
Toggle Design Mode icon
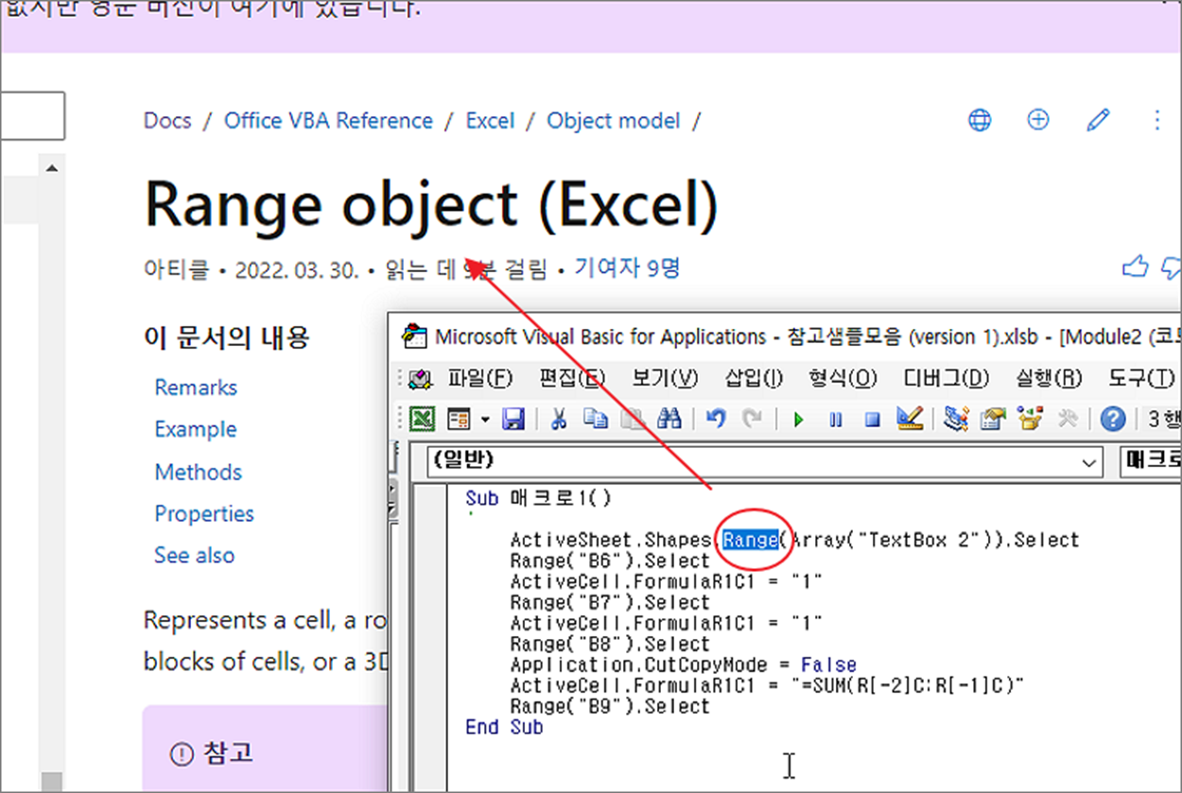pyautogui.click(x=910, y=419)
